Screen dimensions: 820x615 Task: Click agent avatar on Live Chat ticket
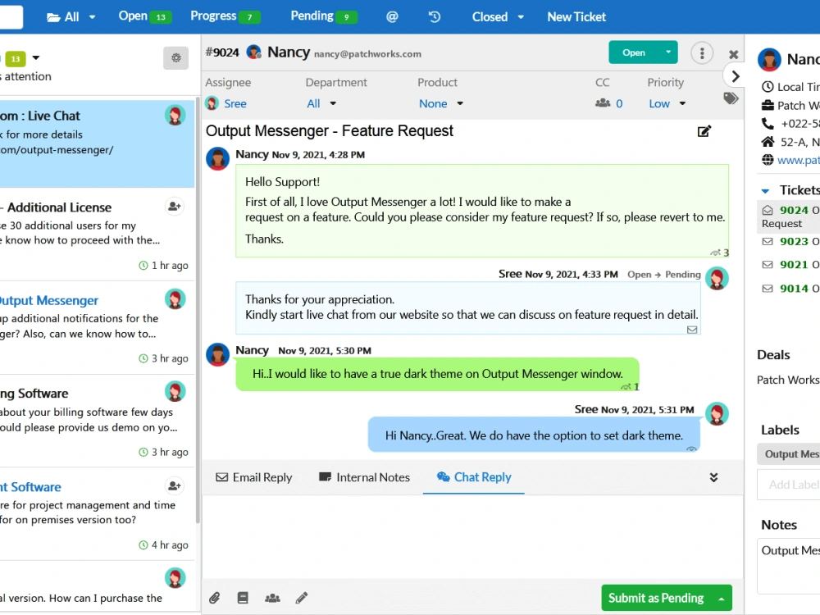point(175,115)
